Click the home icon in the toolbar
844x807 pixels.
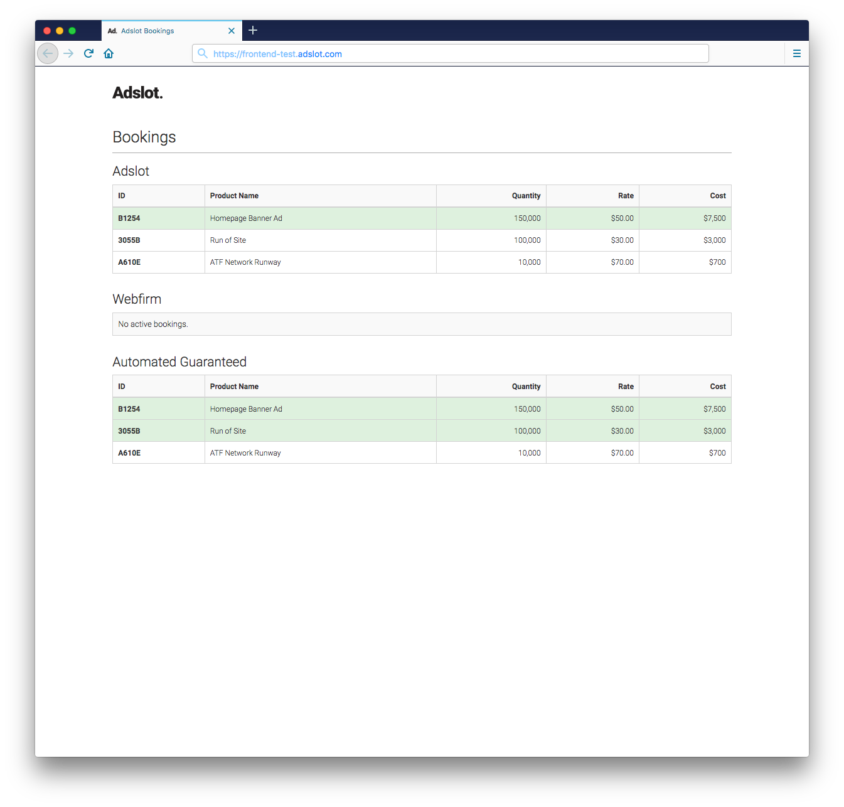tap(109, 53)
